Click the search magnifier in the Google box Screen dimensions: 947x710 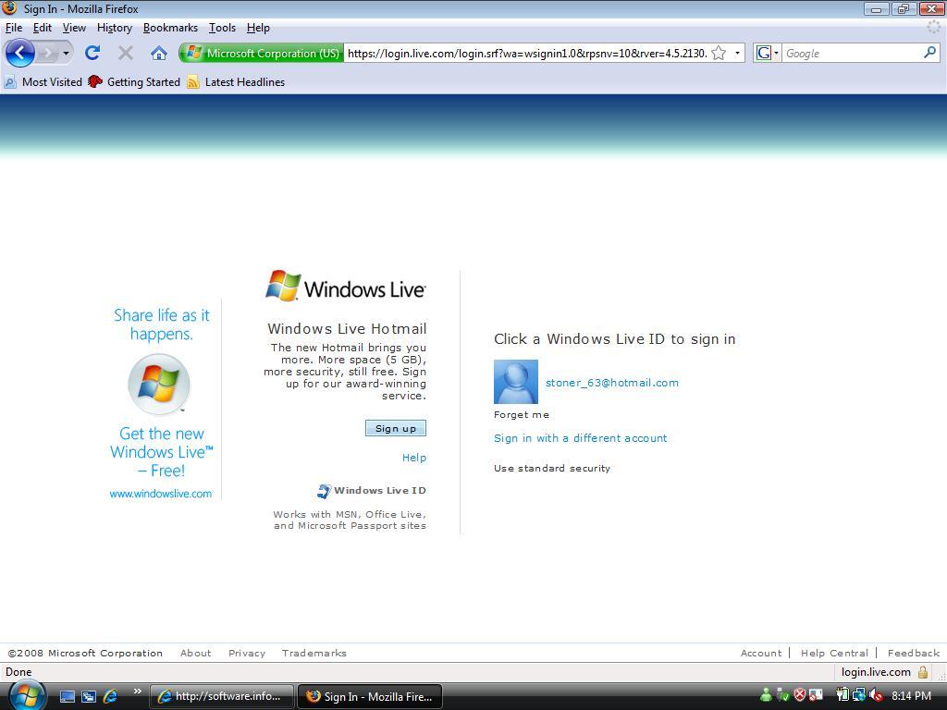(x=930, y=53)
